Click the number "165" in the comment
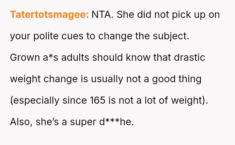The height and width of the screenshot is (145, 235). pyautogui.click(x=98, y=100)
